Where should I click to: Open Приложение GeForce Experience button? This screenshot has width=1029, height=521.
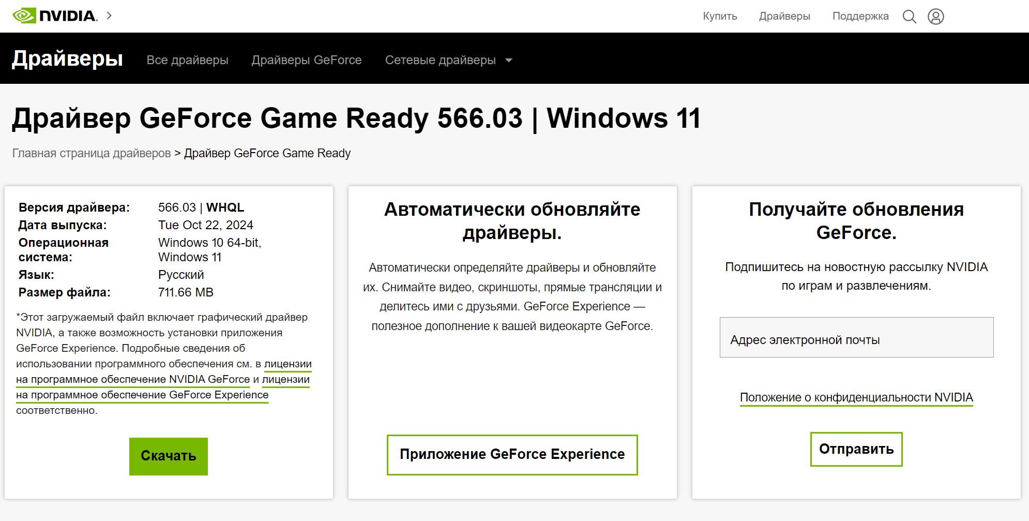512,455
